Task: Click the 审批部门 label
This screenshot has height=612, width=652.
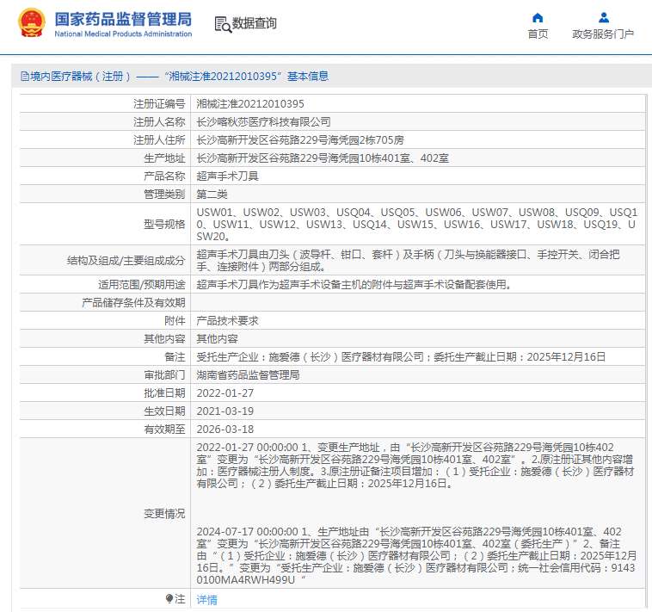Action: (x=164, y=374)
